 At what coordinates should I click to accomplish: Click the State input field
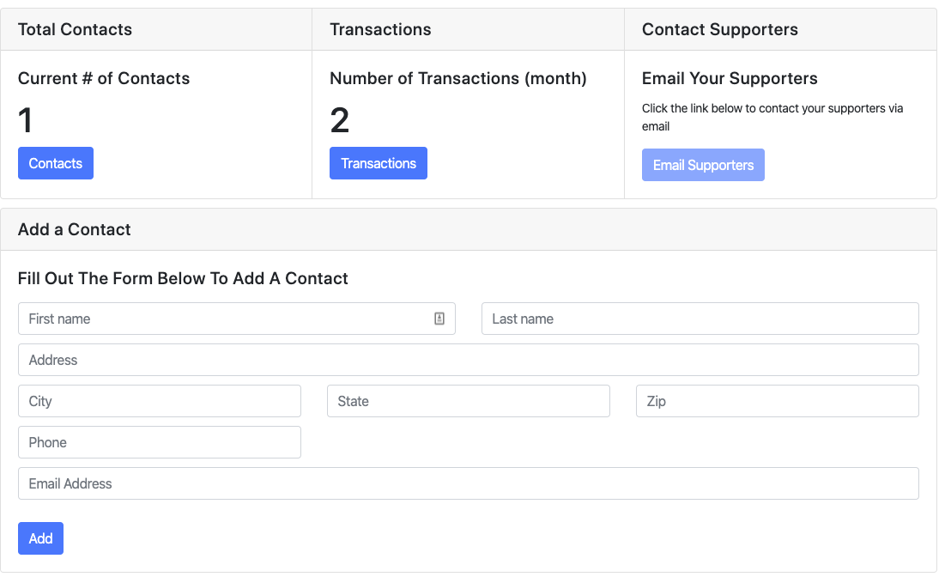[x=468, y=401]
